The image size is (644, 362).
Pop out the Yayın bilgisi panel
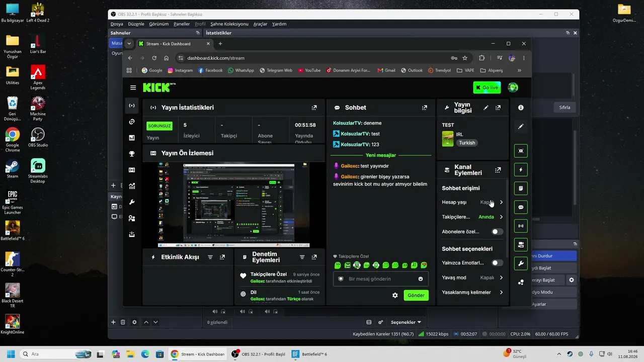pos(498,108)
